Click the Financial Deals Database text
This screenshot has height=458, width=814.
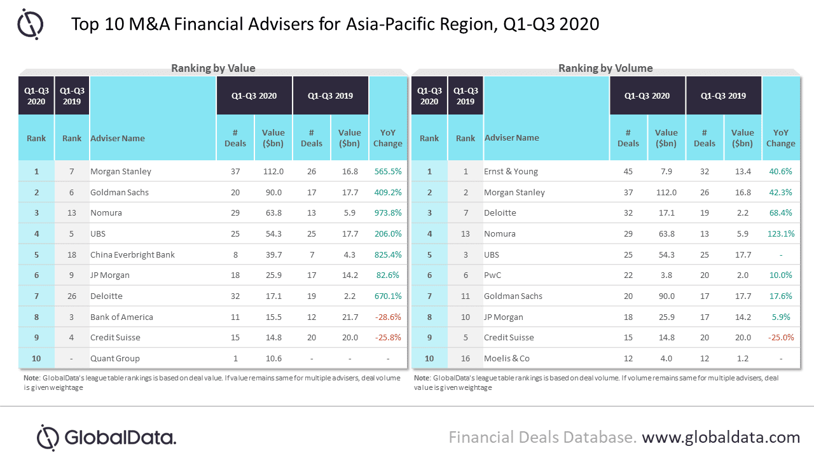[x=542, y=437]
